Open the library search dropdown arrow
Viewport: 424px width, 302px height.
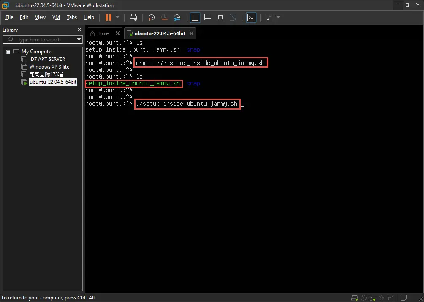pos(79,39)
